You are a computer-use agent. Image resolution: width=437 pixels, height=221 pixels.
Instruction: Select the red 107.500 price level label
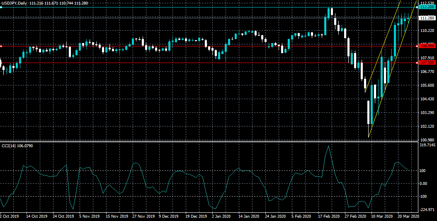coord(427,63)
